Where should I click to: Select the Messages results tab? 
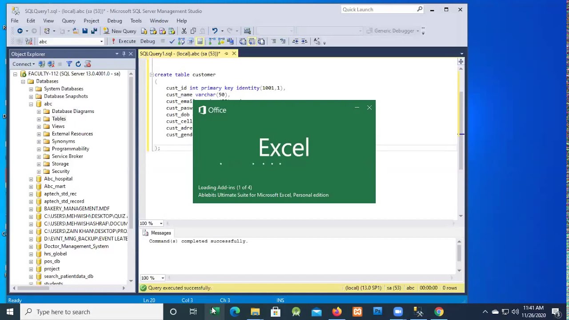[156, 233]
